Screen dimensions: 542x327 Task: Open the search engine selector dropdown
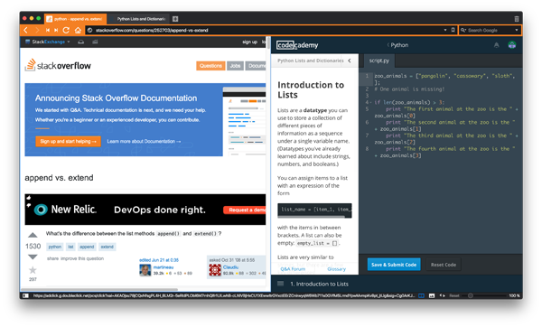463,30
